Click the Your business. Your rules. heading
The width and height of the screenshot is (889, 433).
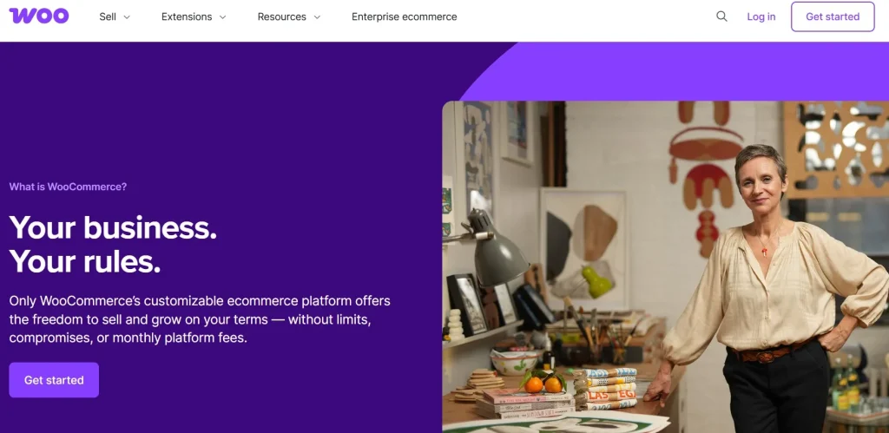point(113,244)
